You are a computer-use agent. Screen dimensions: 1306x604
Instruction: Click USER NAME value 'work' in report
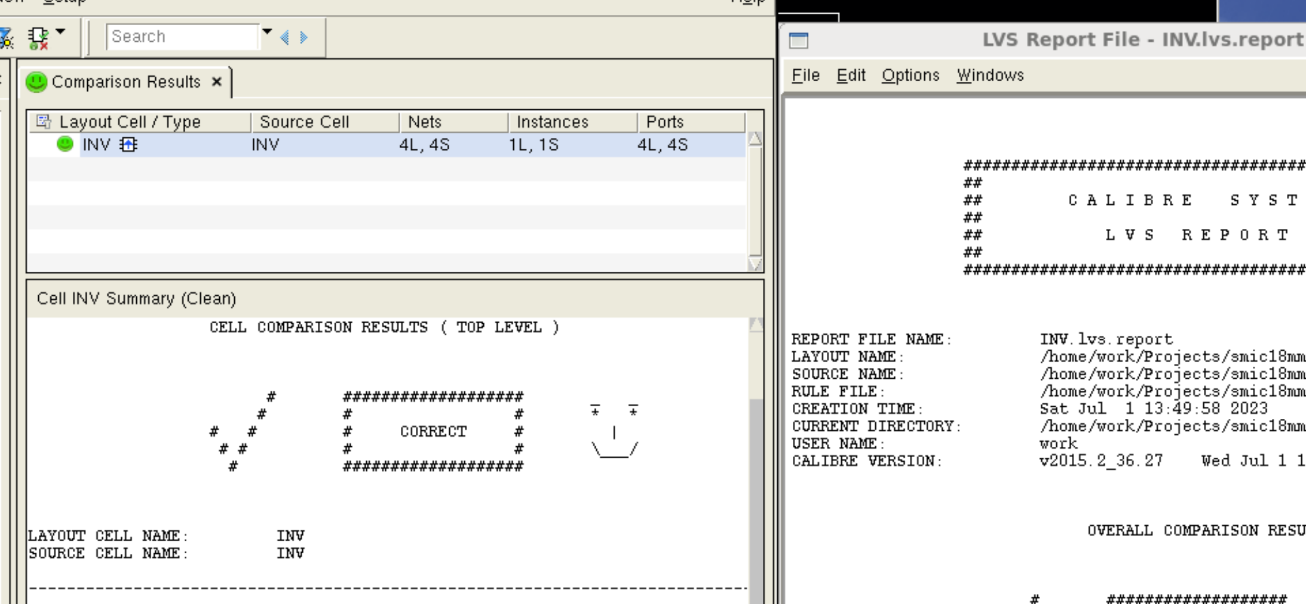[1059, 443]
